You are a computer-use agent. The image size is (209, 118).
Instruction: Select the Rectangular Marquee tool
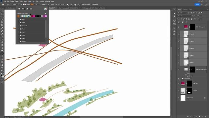click(x=2, y=14)
